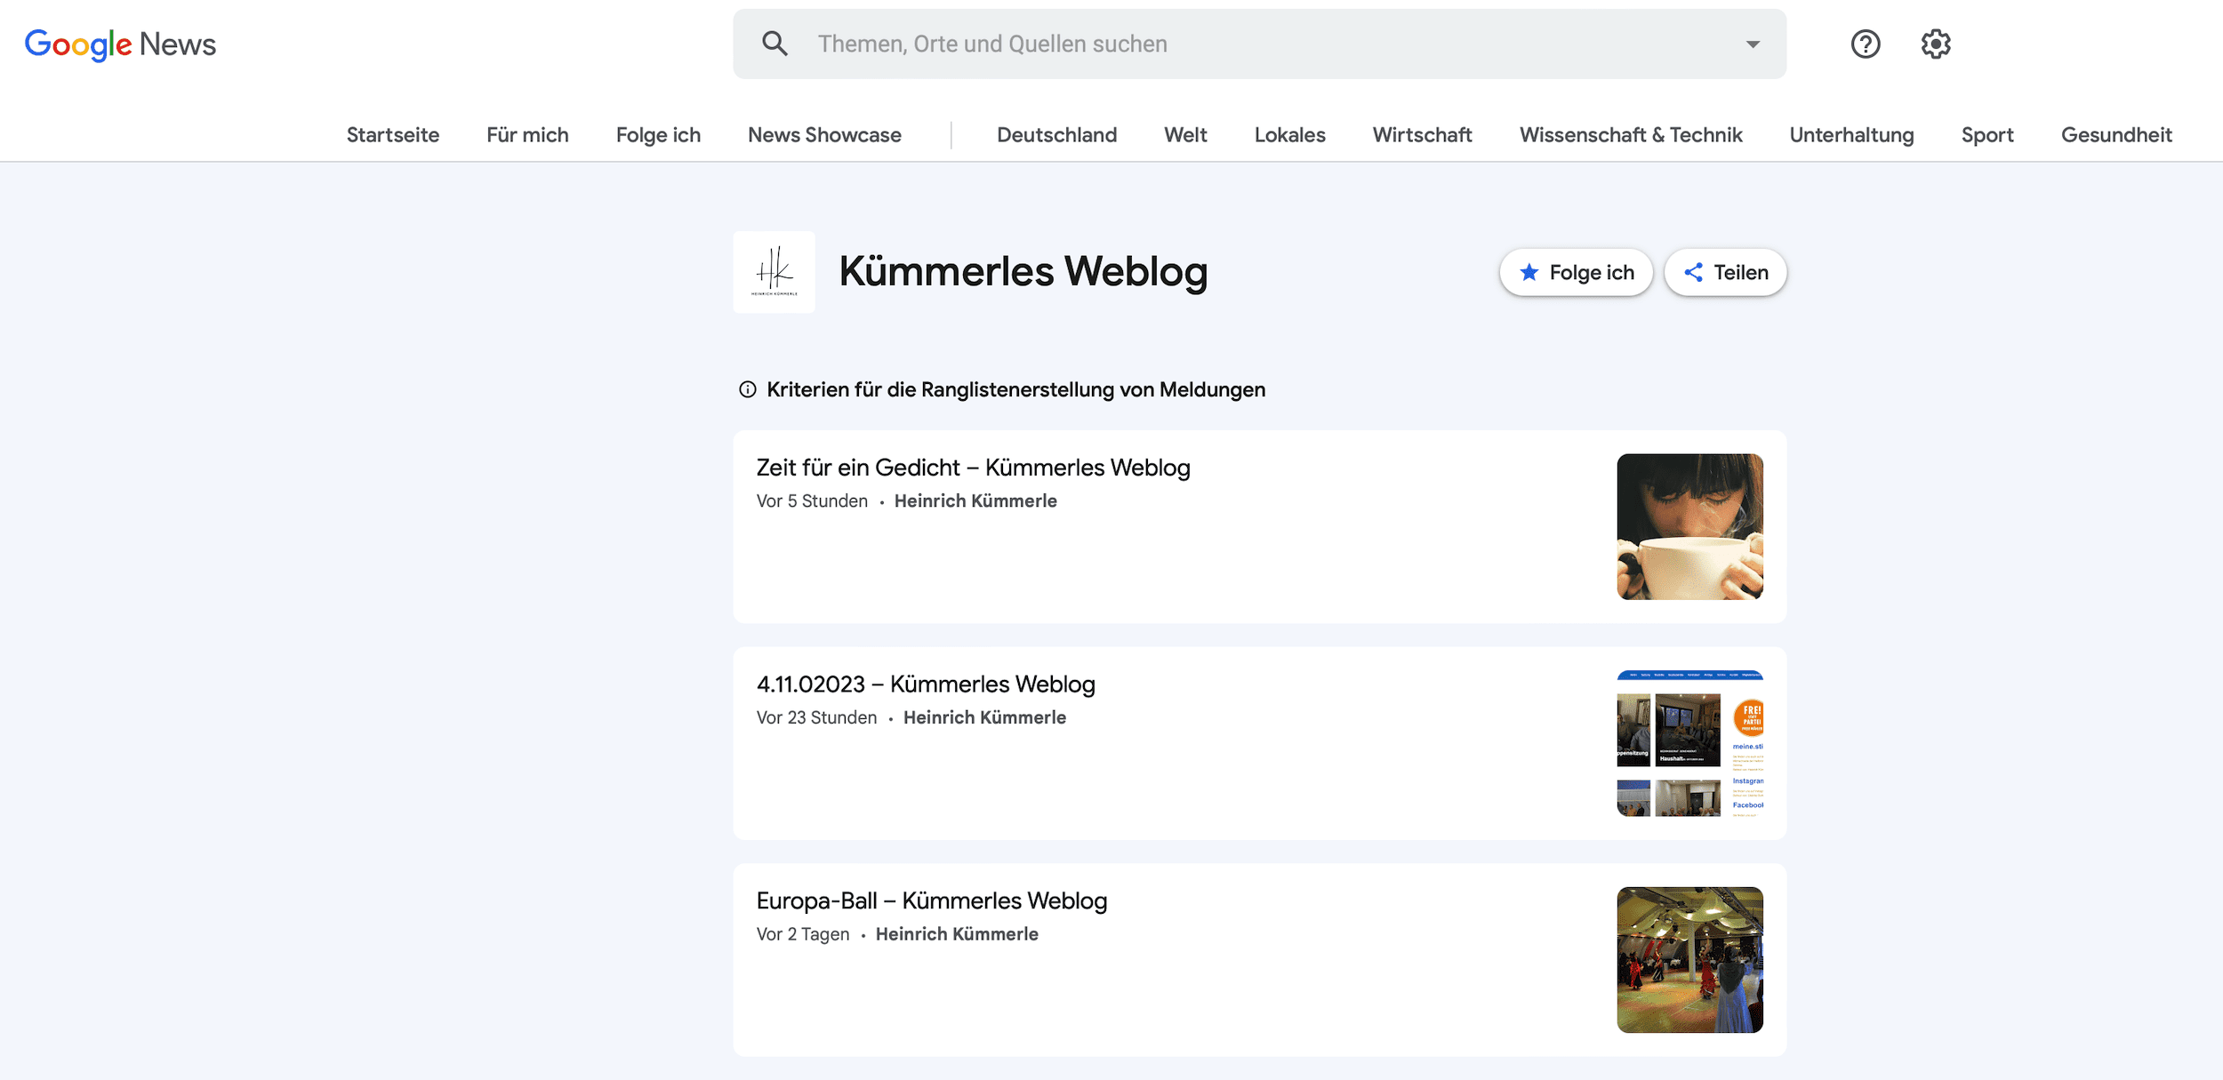Click Heinrich Kümmerle under 4.11.02023 article
The height and width of the screenshot is (1080, 2223).
pos(984,718)
